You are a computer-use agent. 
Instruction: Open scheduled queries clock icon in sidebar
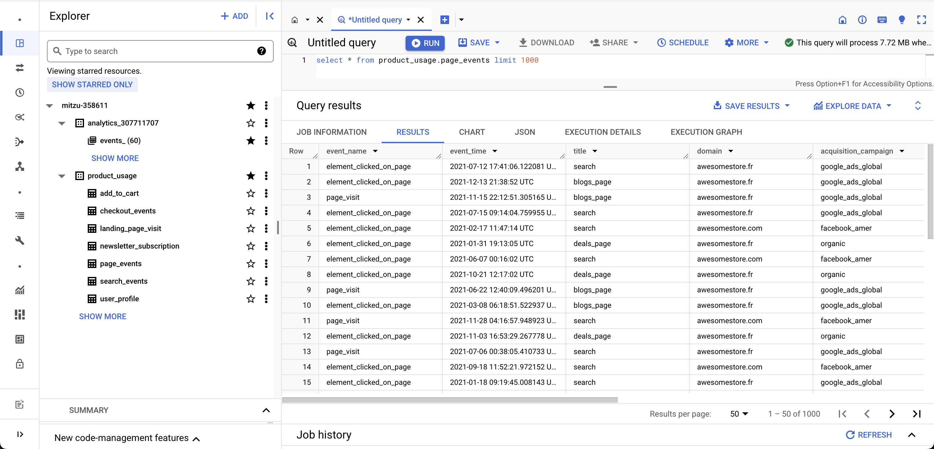[19, 92]
